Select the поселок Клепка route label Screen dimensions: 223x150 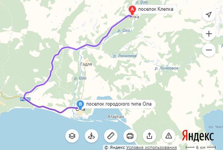tap(156, 9)
